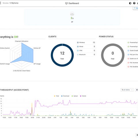Open the throughput chart calendar icon
138x138 pixels.
137,90
